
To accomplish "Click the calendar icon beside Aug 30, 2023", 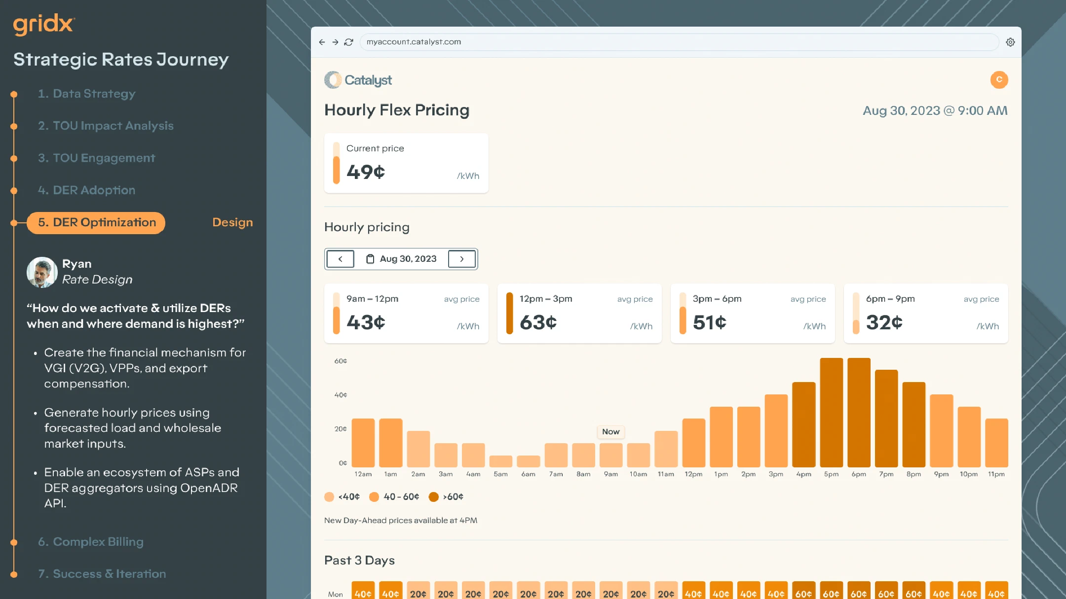I will tap(370, 259).
